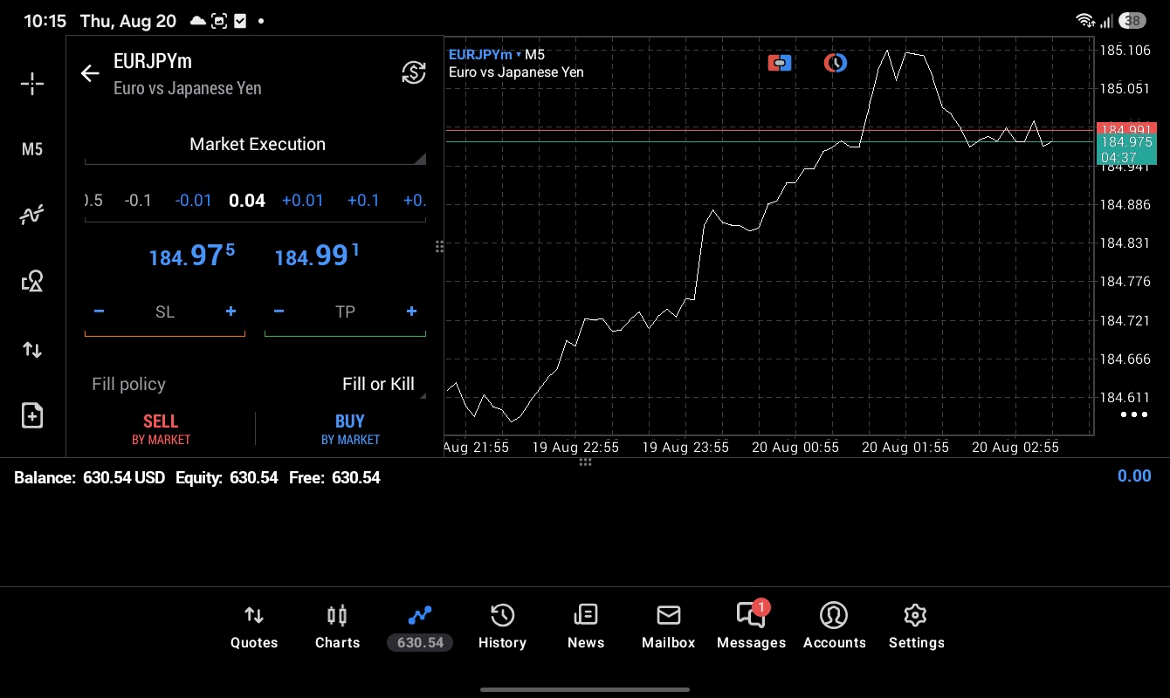Switch to the Quotes tab
Viewport: 1170px width, 698px height.
click(254, 627)
